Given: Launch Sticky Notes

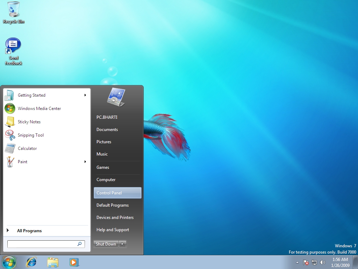Looking at the screenshot, I should coord(29,122).
